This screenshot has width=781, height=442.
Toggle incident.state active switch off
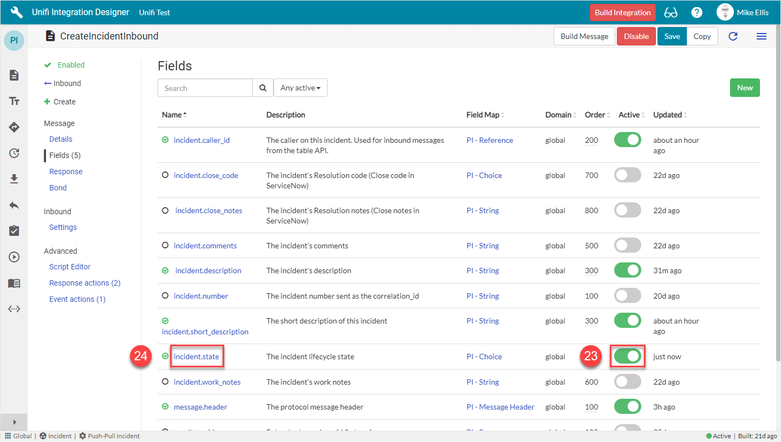627,357
